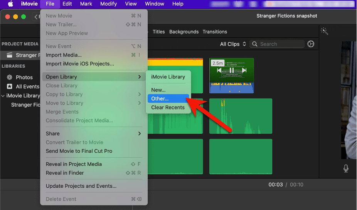Open the Window menu
Screen dimensions: 357x210
pyautogui.click(x=155, y=4)
